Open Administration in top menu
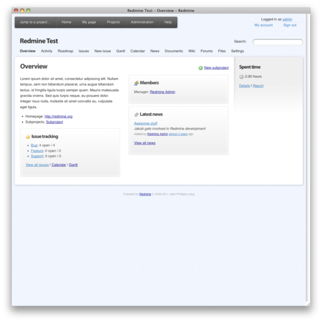Viewport: 322px width, 322px height. (x=142, y=22)
